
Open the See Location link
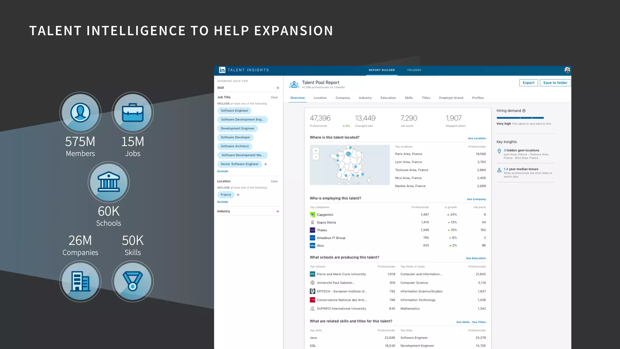[x=477, y=138]
